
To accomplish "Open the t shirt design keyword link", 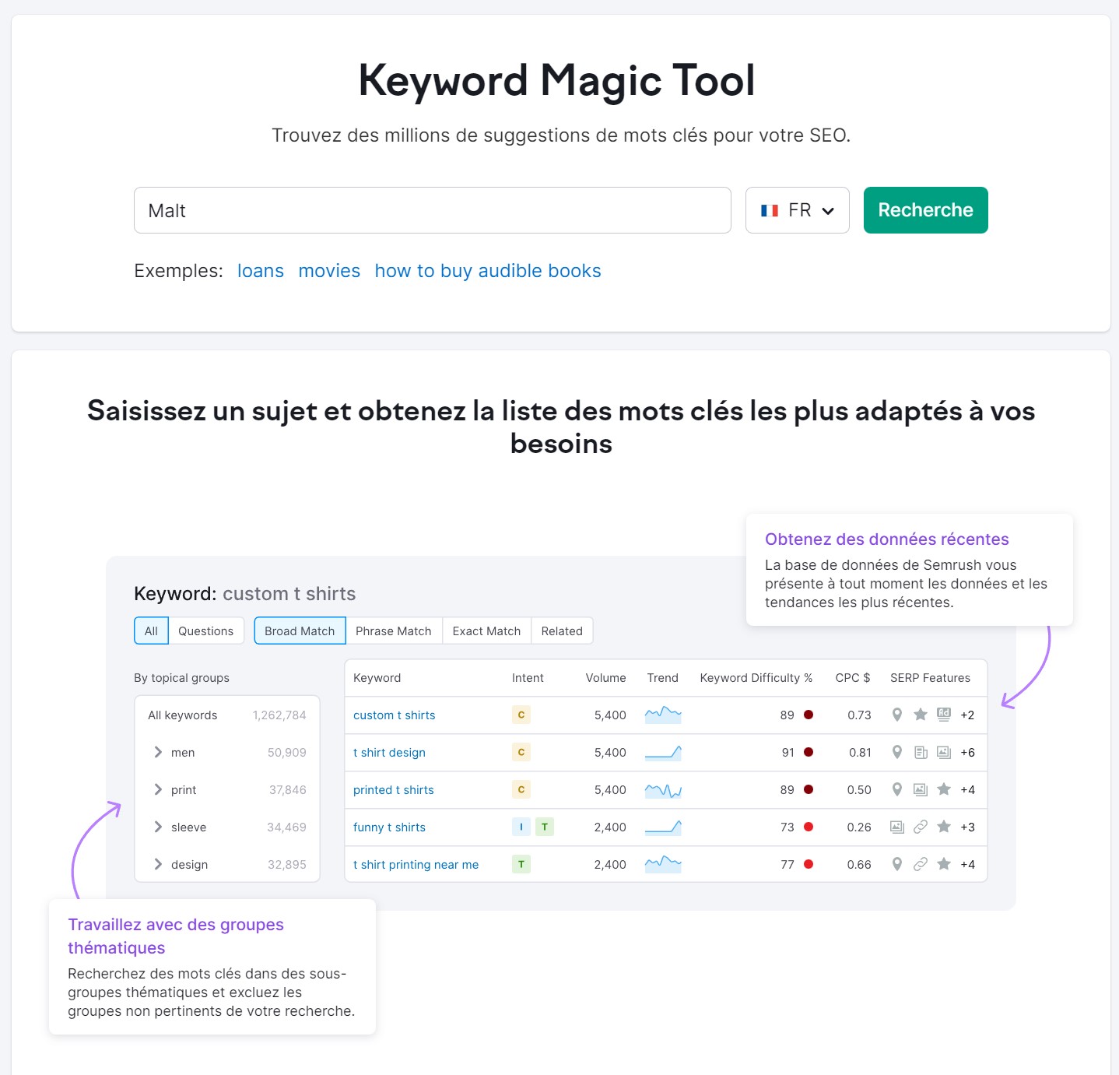I will tap(389, 752).
